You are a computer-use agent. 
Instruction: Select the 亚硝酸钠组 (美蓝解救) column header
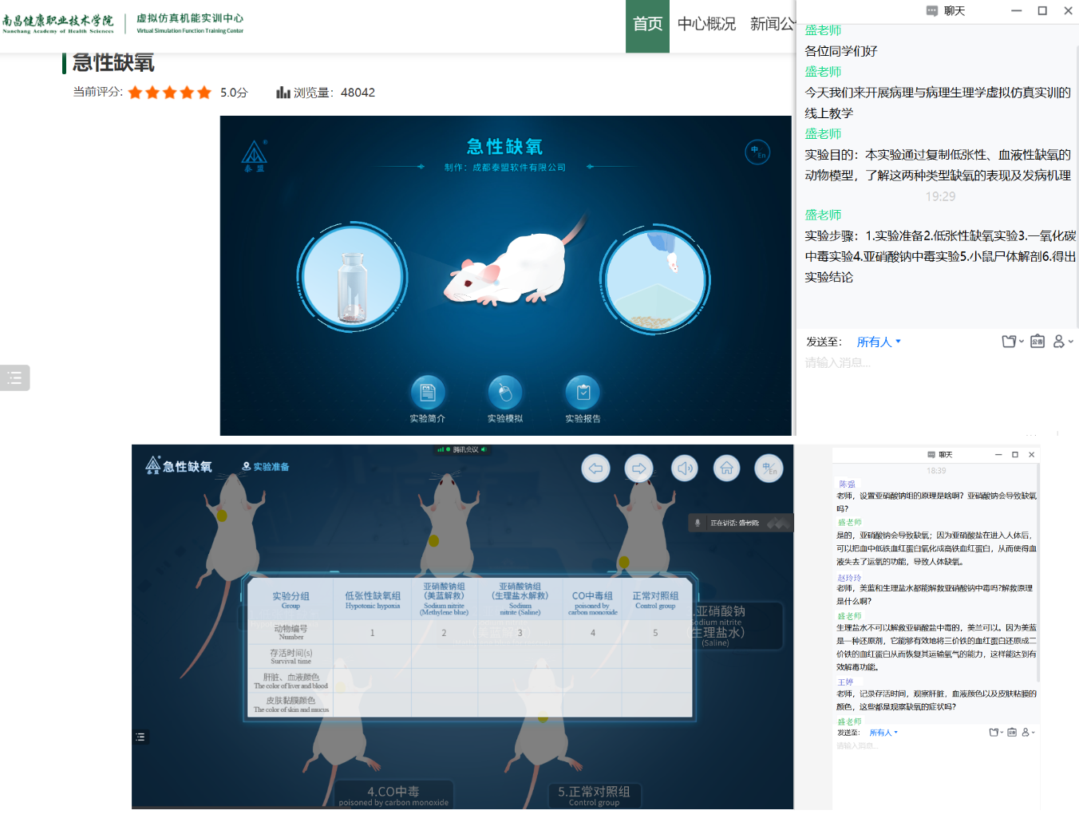(445, 600)
